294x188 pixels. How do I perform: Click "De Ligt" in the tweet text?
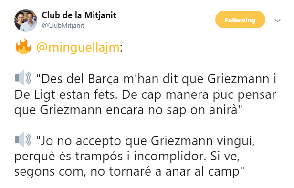pos(35,95)
